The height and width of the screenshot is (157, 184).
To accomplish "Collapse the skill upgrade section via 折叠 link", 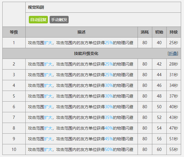I will tap(173, 54).
